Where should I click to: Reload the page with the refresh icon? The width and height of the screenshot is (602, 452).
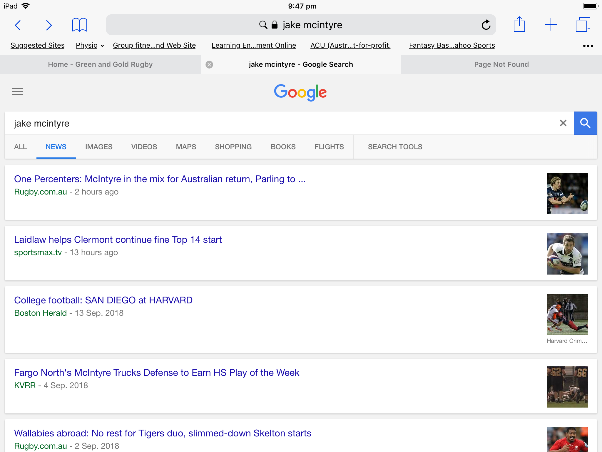(x=486, y=25)
